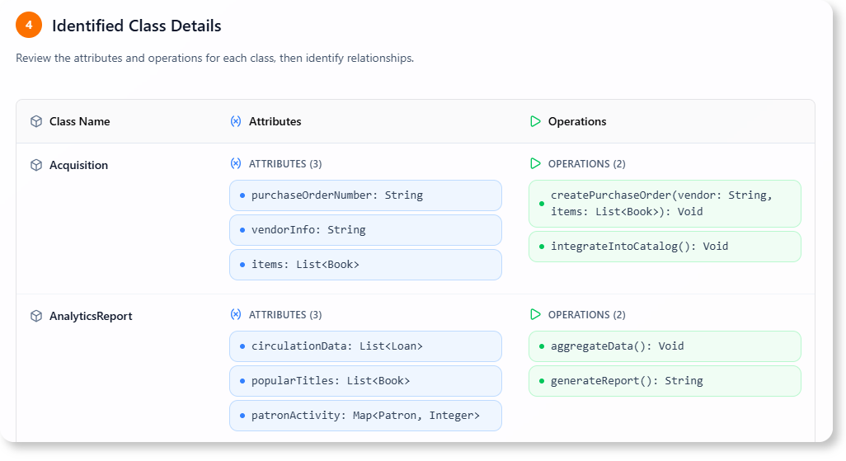Click the Acquisition ATTRIBUTES (3) icon
This screenshot has width=846, height=461.
click(236, 164)
